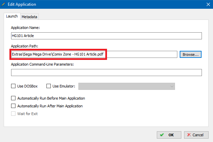This screenshot has width=213, height=142.
Task: Click the Application Path text field
Action: (94, 55)
